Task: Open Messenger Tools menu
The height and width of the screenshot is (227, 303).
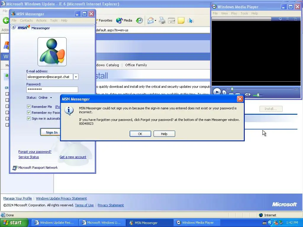Action: pos(54,20)
